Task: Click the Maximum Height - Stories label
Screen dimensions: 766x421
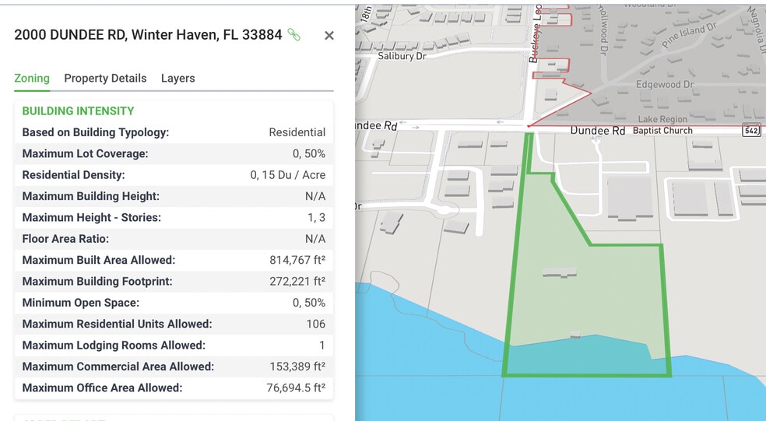Action: coord(91,217)
